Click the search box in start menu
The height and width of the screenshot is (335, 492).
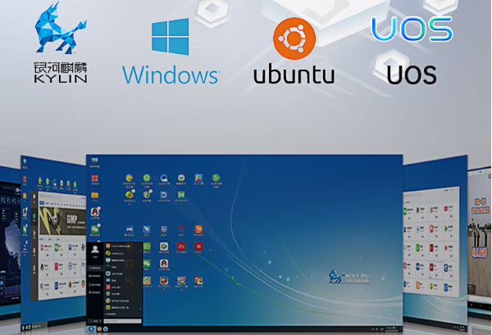tap(123, 319)
